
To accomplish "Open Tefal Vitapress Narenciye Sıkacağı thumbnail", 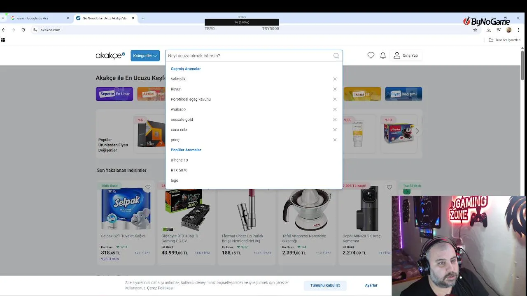I will pyautogui.click(x=307, y=209).
